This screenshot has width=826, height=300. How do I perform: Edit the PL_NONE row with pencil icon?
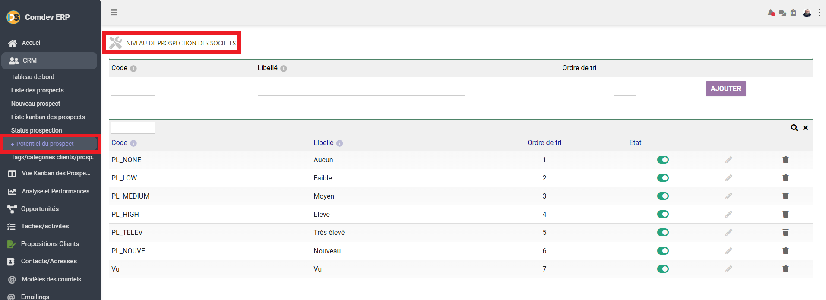pos(729,160)
